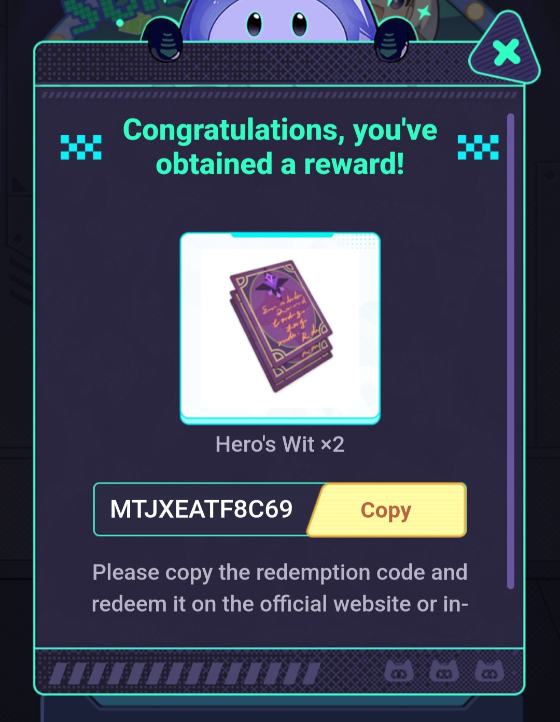The width and height of the screenshot is (560, 722).
Task: Tap the right checkered pixel icon
Action: (478, 147)
